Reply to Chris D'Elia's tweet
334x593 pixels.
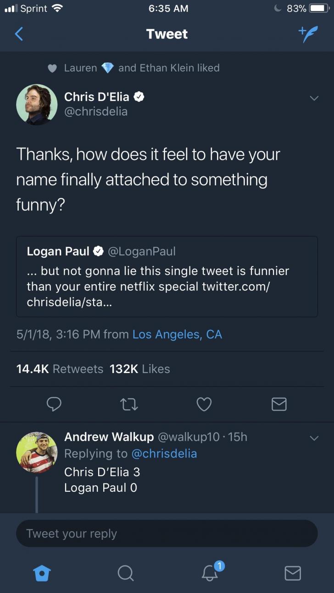pyautogui.click(x=54, y=404)
